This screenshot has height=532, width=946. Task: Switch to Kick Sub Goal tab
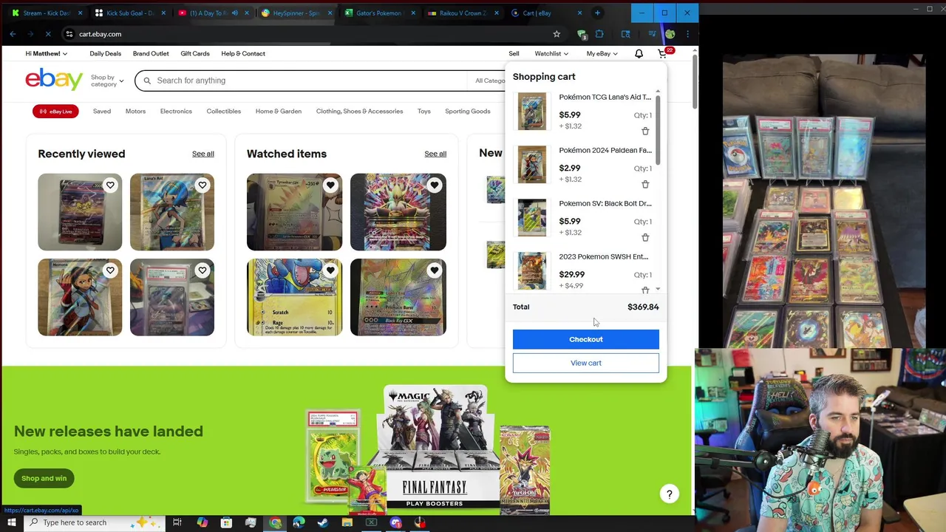[130, 13]
